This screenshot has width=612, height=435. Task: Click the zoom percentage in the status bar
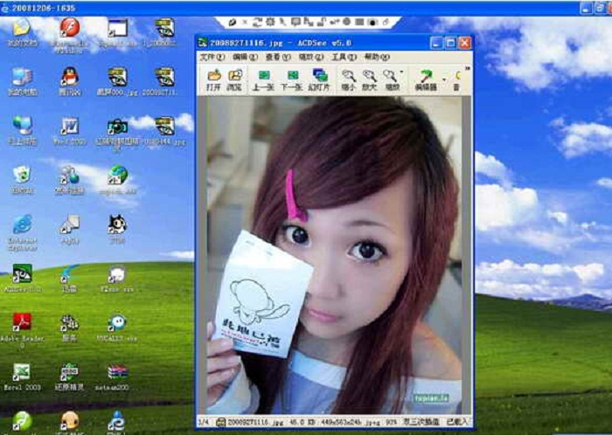point(392,422)
